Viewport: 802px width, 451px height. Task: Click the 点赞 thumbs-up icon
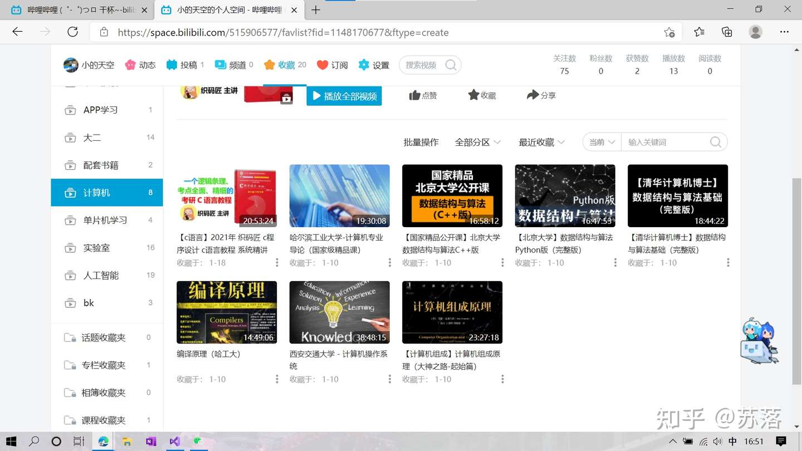[x=415, y=95]
